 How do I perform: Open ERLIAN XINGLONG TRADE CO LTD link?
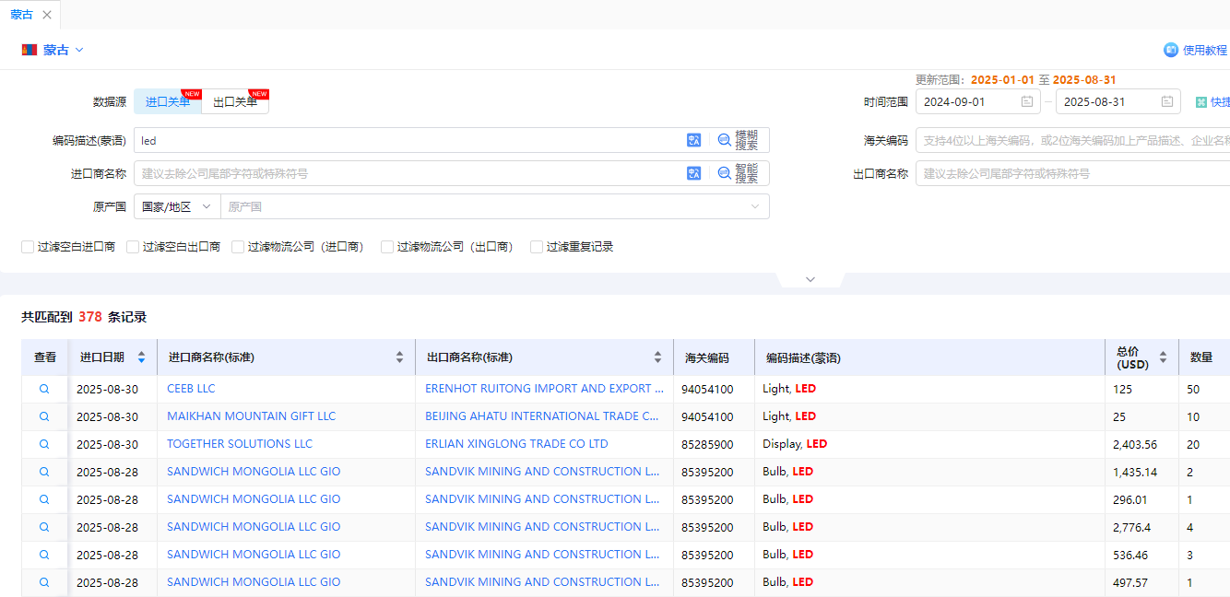point(516,444)
